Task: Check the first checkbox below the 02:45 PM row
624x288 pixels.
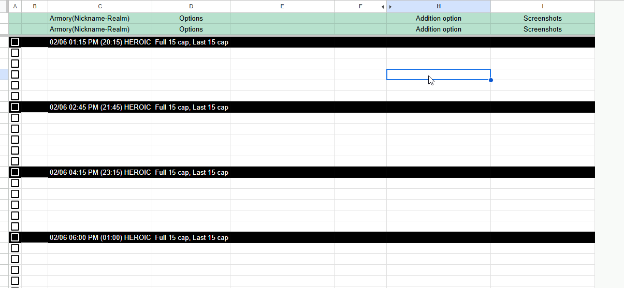Action: click(15, 118)
